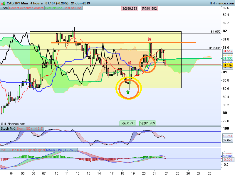Click the 21-Jun-2019 date in the title

pos(80,3)
